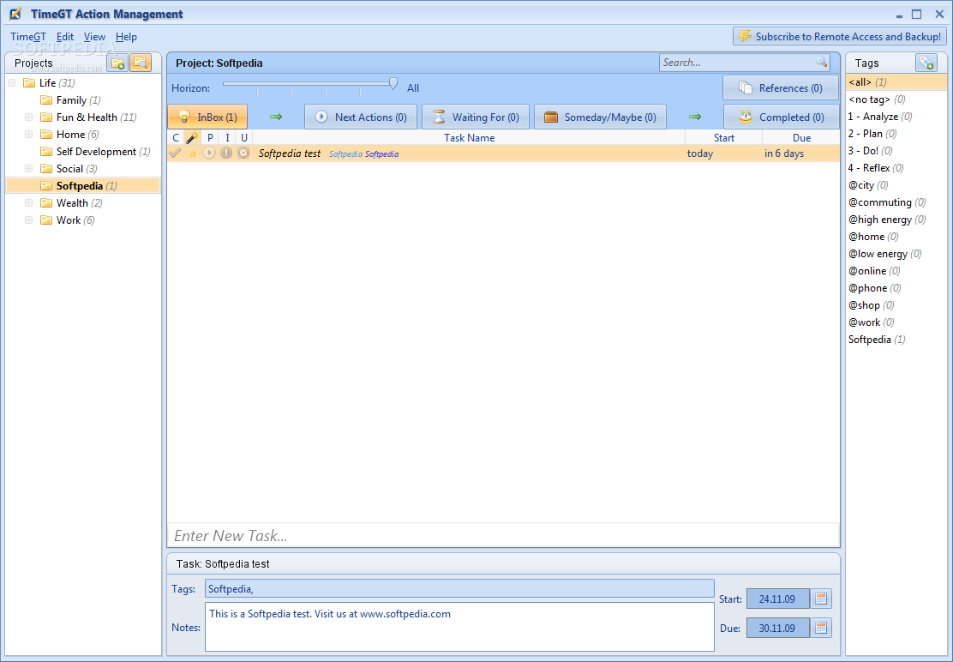Open Completed tasks list
The image size is (953, 662).
(781, 117)
